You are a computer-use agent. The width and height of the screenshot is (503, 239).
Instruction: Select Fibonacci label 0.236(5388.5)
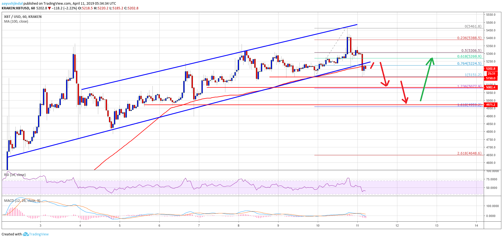click(x=469, y=38)
